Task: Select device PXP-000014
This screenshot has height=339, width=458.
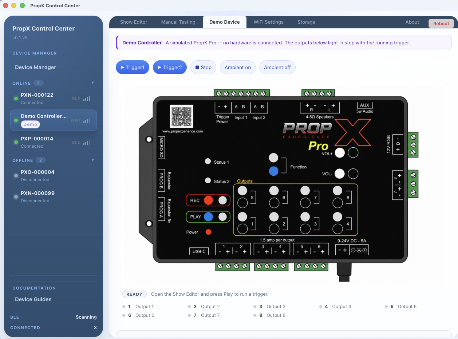Action: (x=54, y=142)
